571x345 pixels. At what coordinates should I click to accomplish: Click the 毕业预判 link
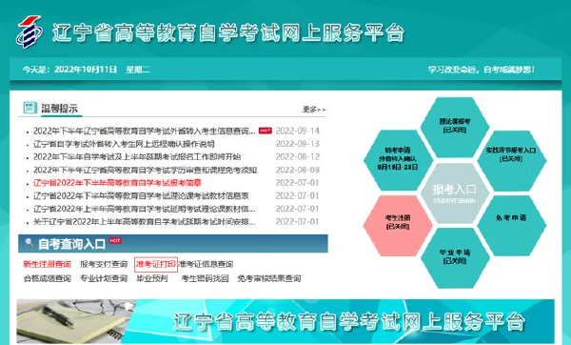click(x=152, y=278)
